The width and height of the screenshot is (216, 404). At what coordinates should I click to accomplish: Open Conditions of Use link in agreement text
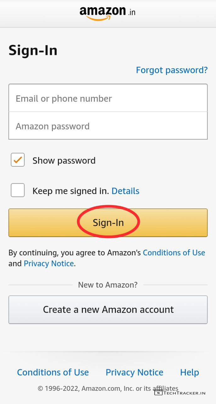click(x=174, y=252)
